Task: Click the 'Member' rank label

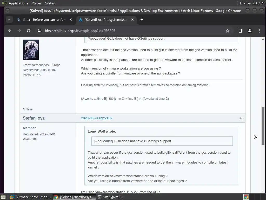Action: pyautogui.click(x=29, y=128)
